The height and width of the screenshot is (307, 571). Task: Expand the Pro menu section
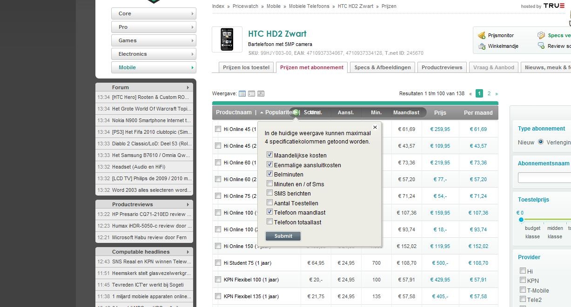coord(154,27)
